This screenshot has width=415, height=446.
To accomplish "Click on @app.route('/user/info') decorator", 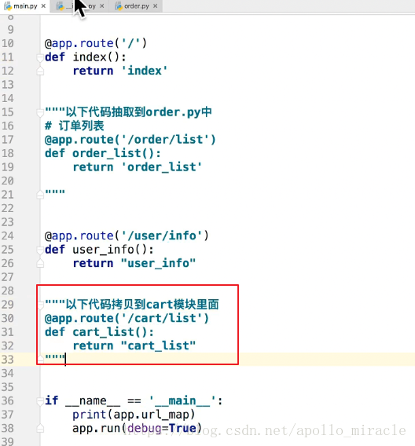I will click(x=127, y=236).
